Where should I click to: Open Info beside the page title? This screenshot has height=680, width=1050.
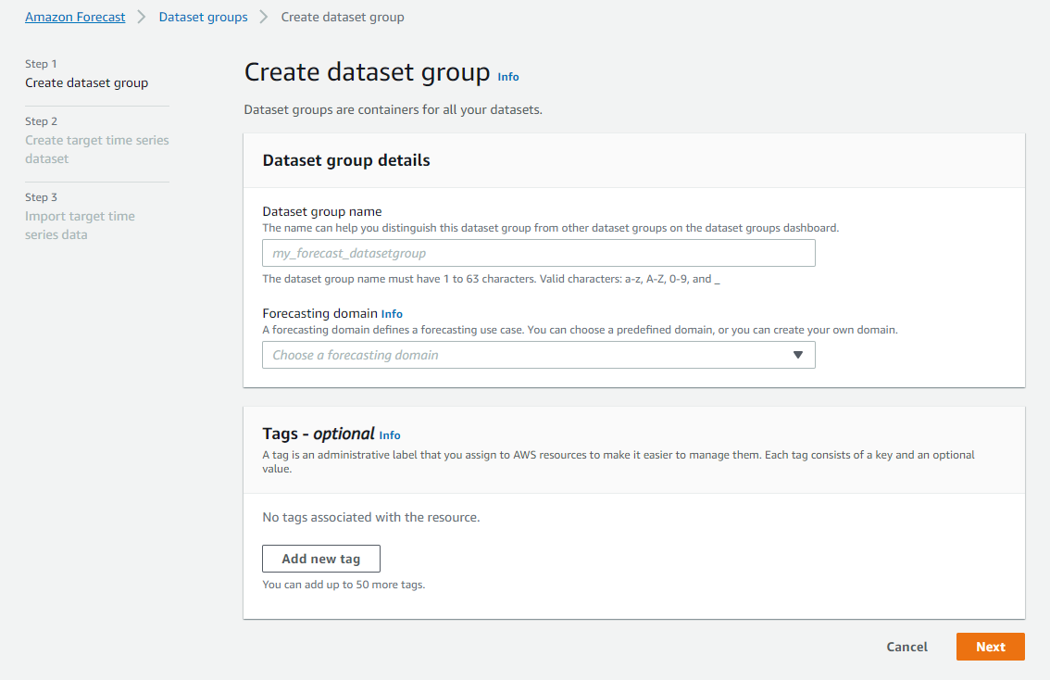click(508, 77)
